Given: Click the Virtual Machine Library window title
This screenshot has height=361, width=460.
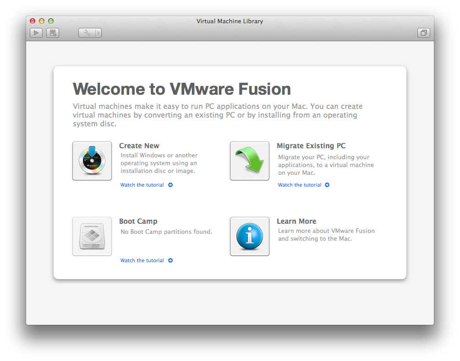Looking at the screenshot, I should [230, 21].
